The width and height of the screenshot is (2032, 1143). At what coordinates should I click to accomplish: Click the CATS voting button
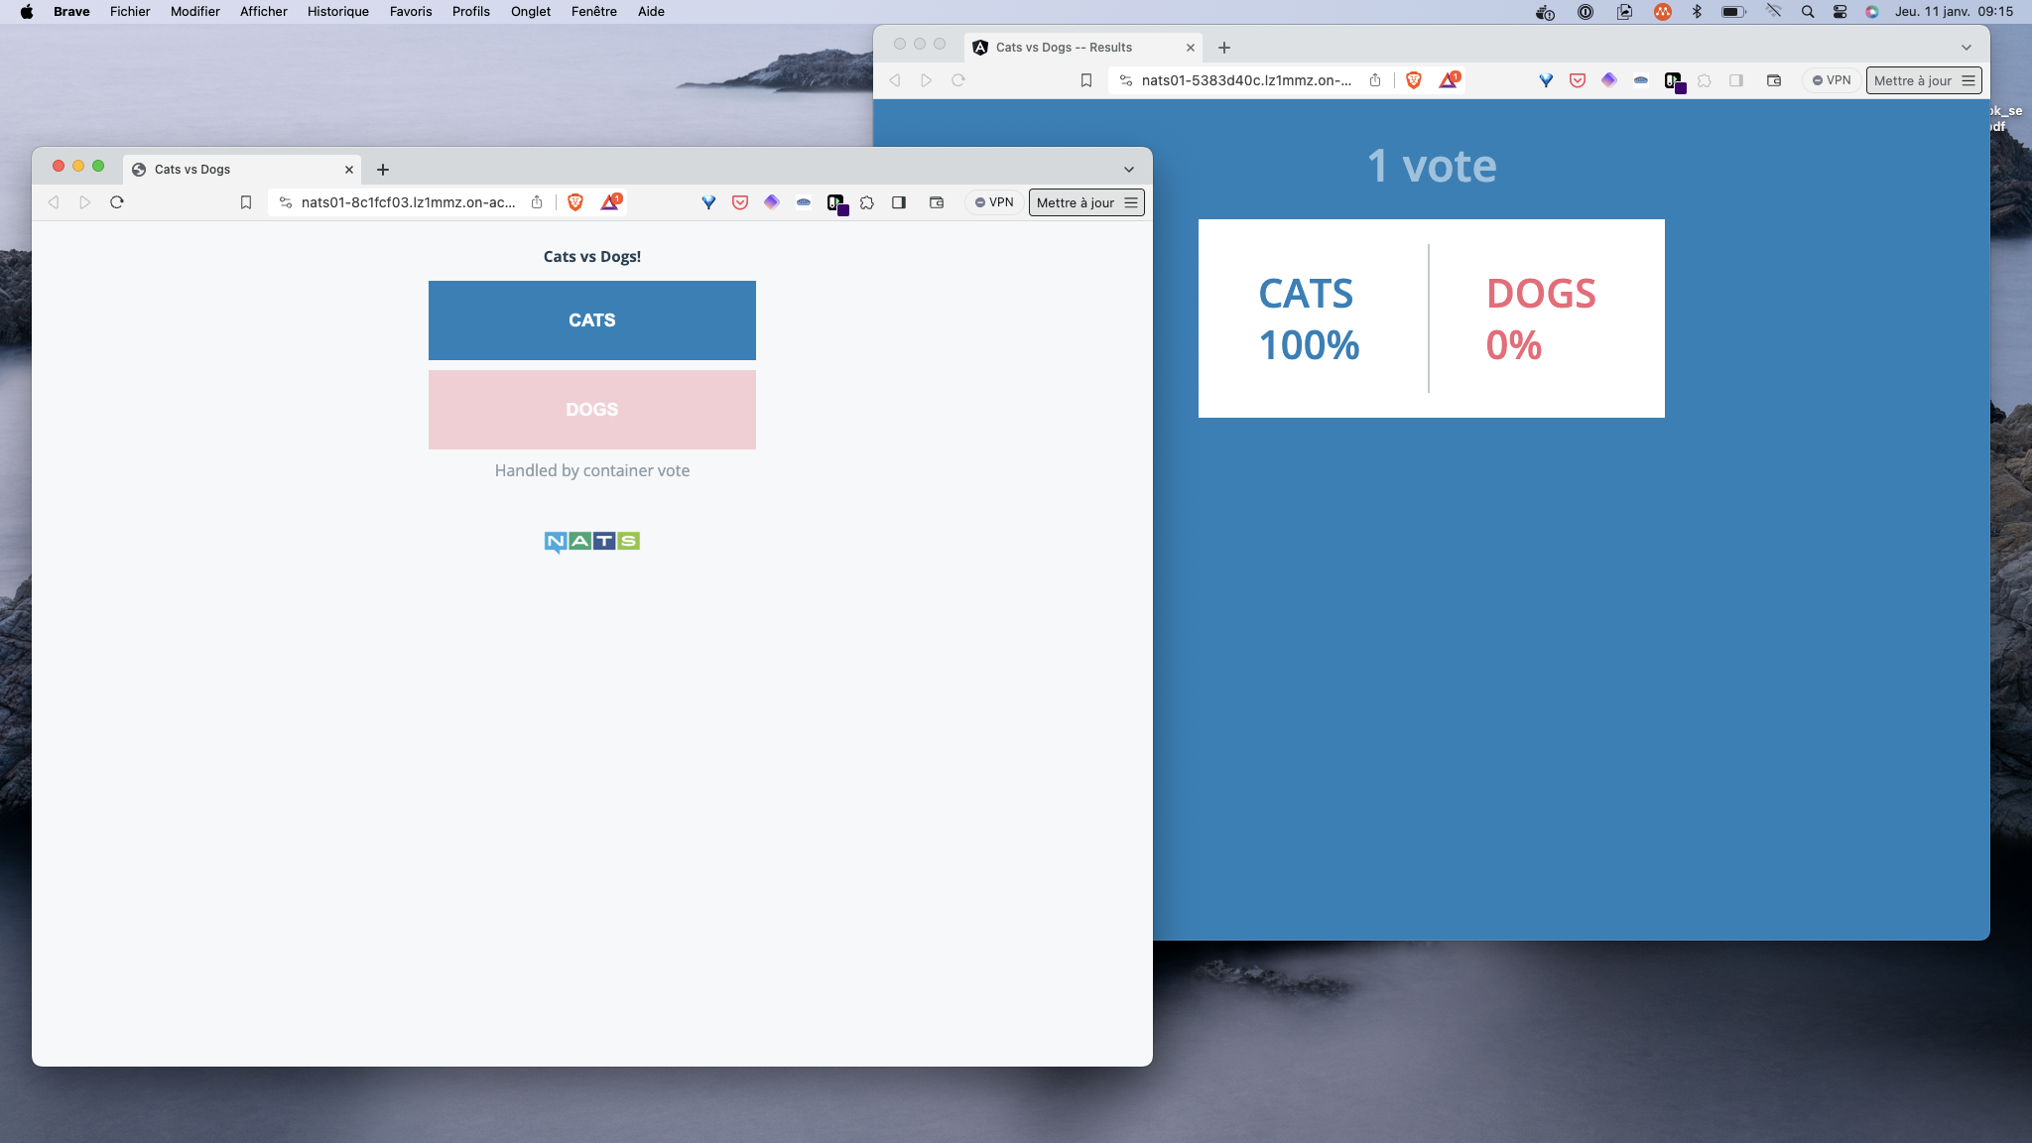[x=591, y=319]
